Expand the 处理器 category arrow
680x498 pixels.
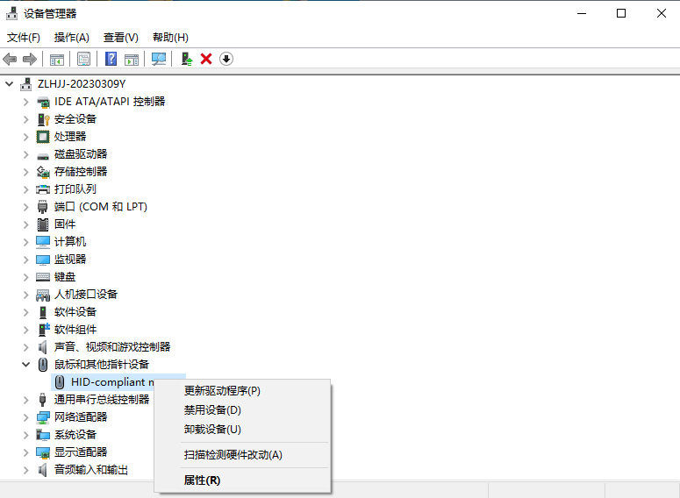[x=26, y=137]
